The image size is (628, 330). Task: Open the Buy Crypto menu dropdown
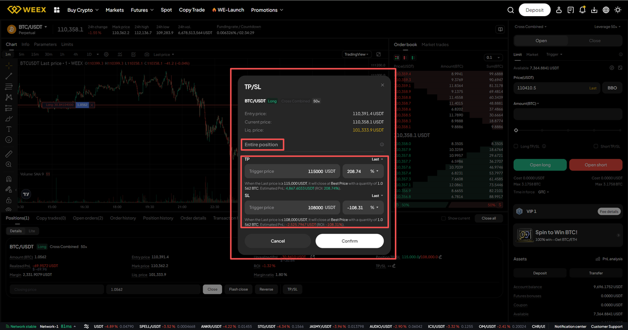(82, 10)
